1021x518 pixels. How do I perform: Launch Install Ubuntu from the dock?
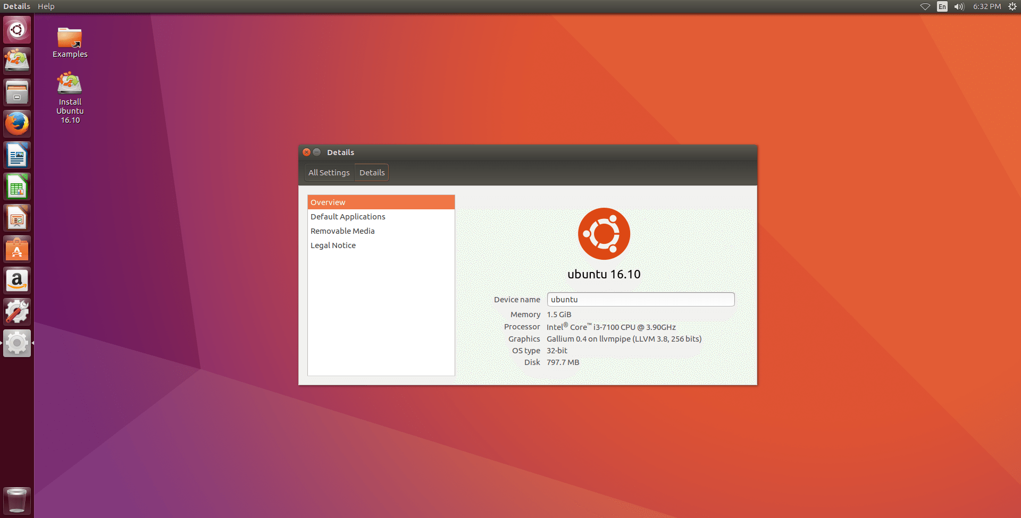coord(17,61)
